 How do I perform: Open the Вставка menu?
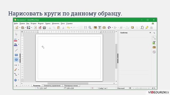click(33, 23)
